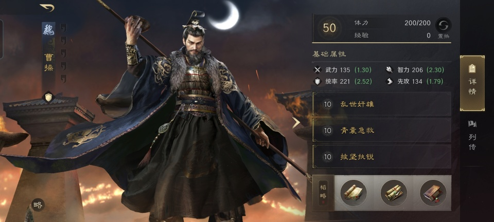The width and height of the screenshot is (494, 222).
Task: Tap the back arrow icon
Action: [x=47, y=8]
